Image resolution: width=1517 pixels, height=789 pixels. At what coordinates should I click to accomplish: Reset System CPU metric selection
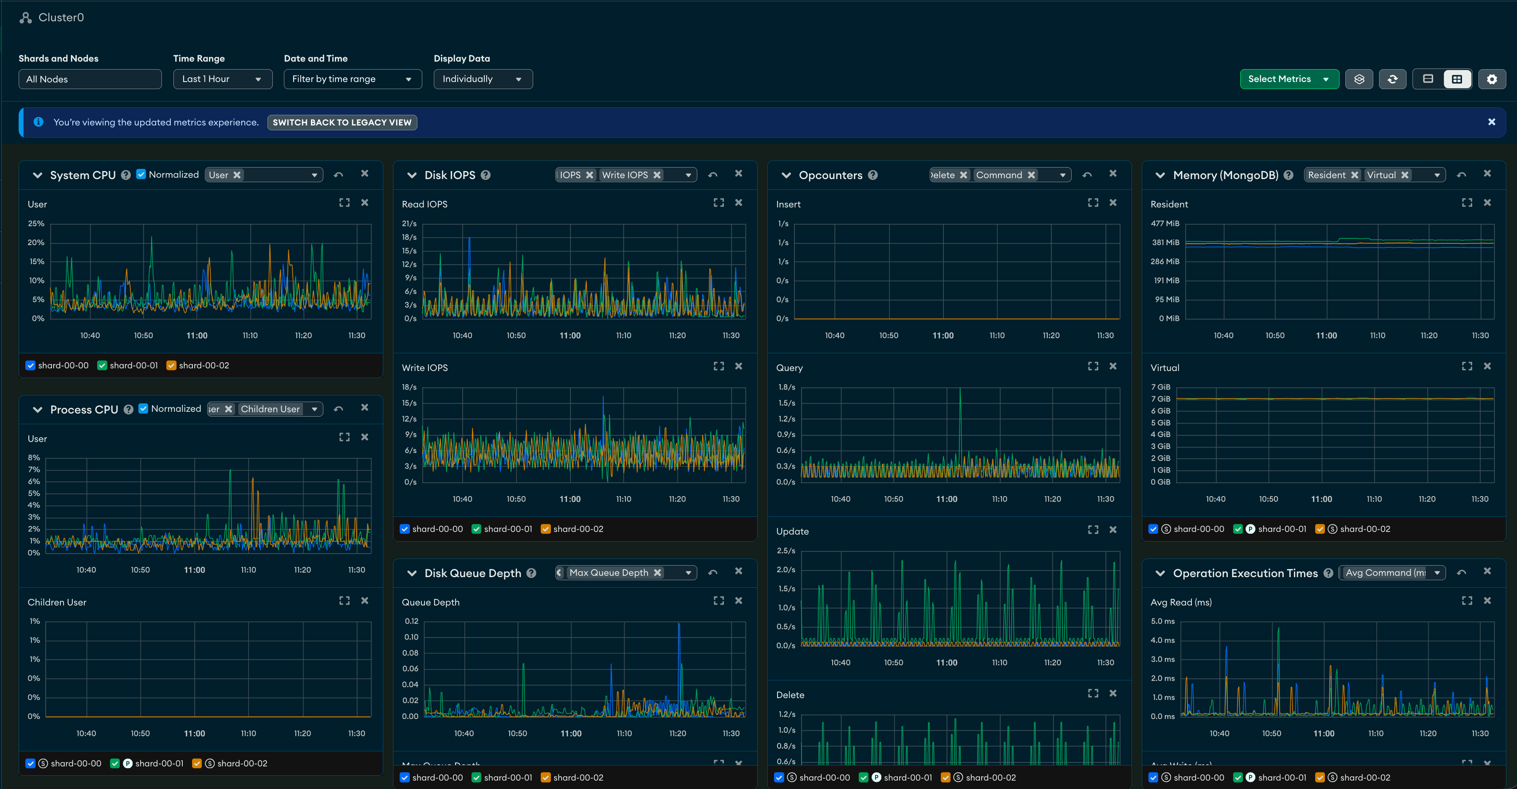(x=338, y=175)
